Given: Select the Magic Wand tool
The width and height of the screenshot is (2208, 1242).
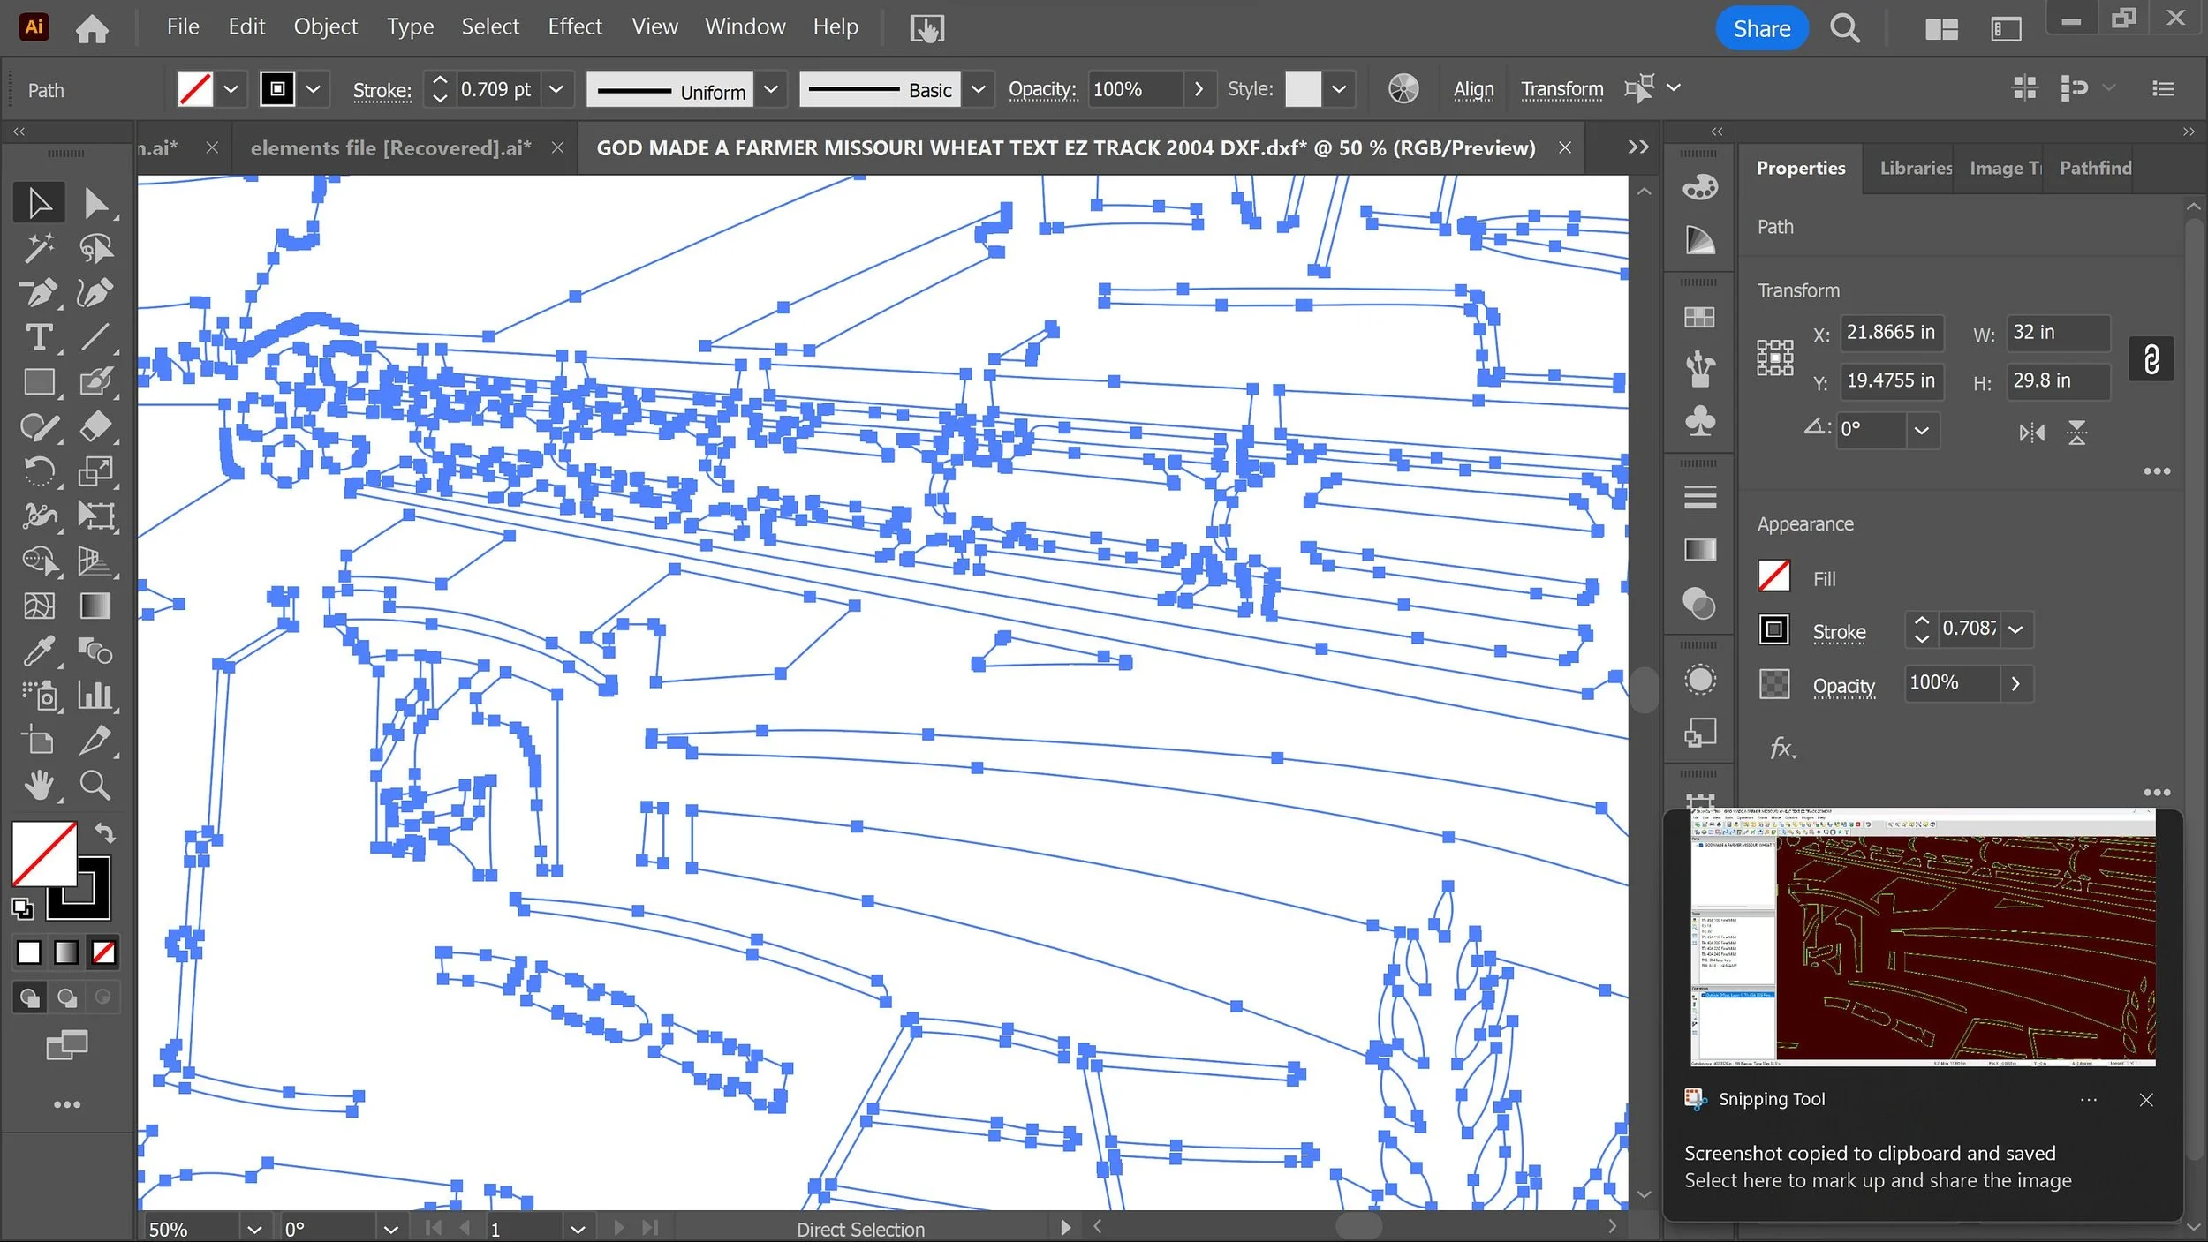Looking at the screenshot, I should [38, 248].
